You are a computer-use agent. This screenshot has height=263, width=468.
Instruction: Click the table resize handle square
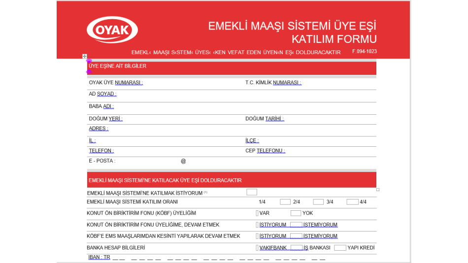pos(378,190)
